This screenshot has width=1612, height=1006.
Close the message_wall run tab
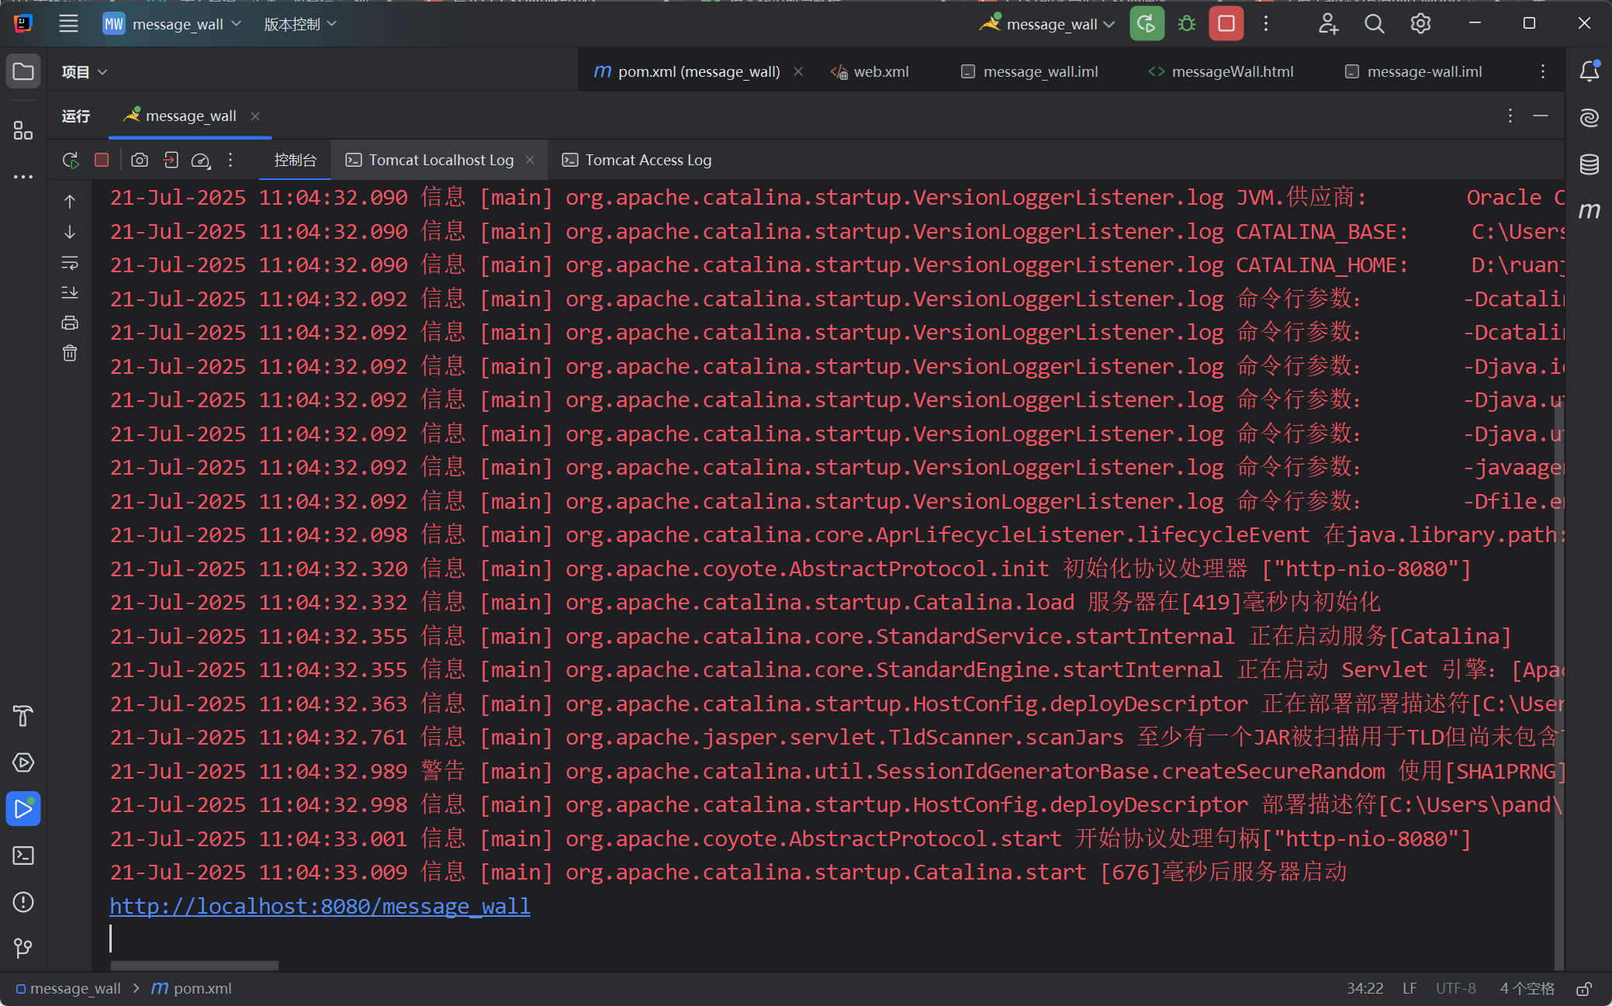pos(255,116)
